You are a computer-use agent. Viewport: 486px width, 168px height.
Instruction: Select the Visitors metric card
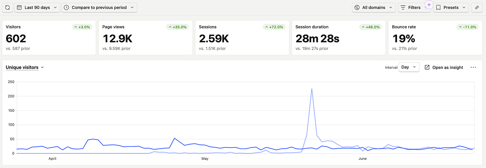pos(49,38)
